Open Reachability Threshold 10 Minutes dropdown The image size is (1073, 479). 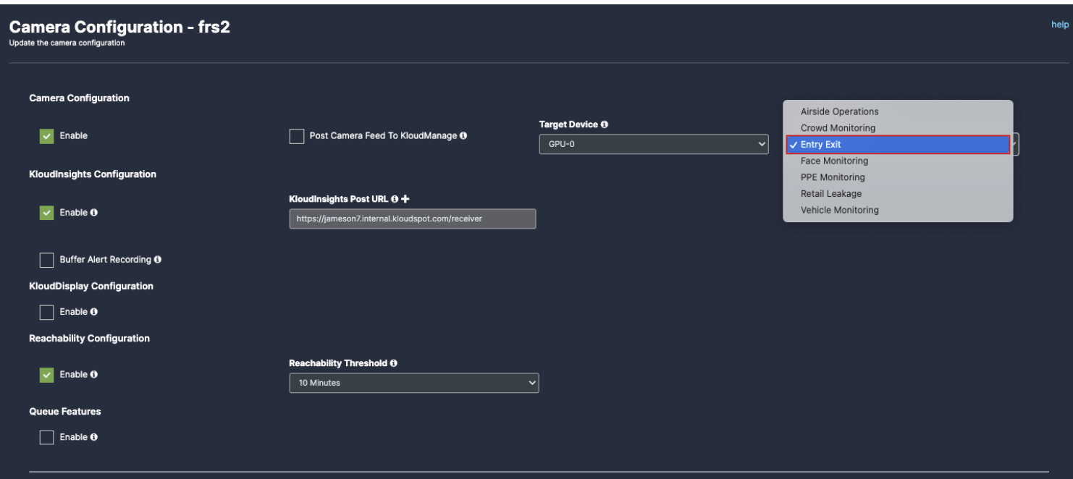(x=414, y=383)
